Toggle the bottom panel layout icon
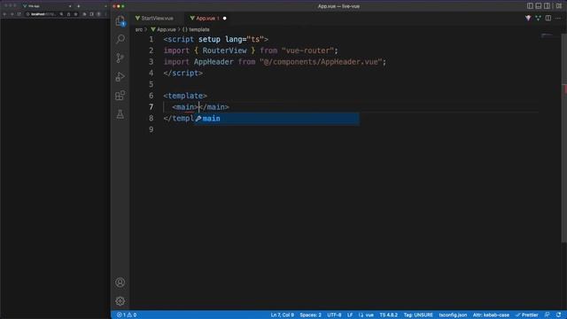 point(539,6)
